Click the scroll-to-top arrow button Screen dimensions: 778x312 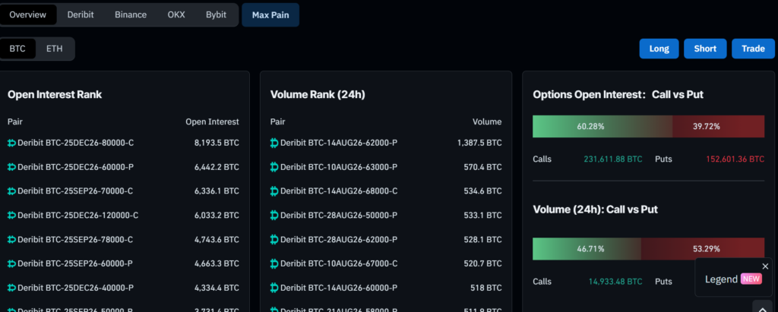click(x=762, y=307)
